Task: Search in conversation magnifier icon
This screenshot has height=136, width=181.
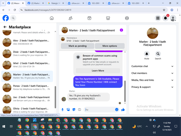Action: [x=158, y=54]
